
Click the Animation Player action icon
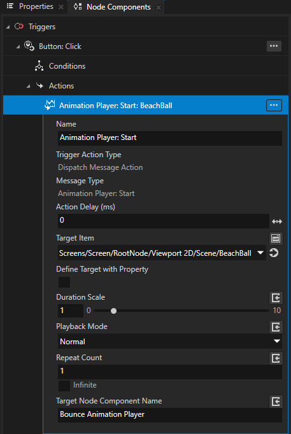coord(50,105)
